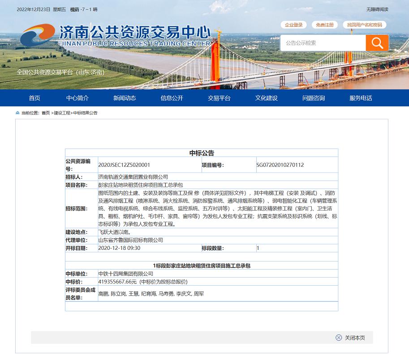Open the 无障碍阅读 accessibility link

pyautogui.click(x=377, y=9)
